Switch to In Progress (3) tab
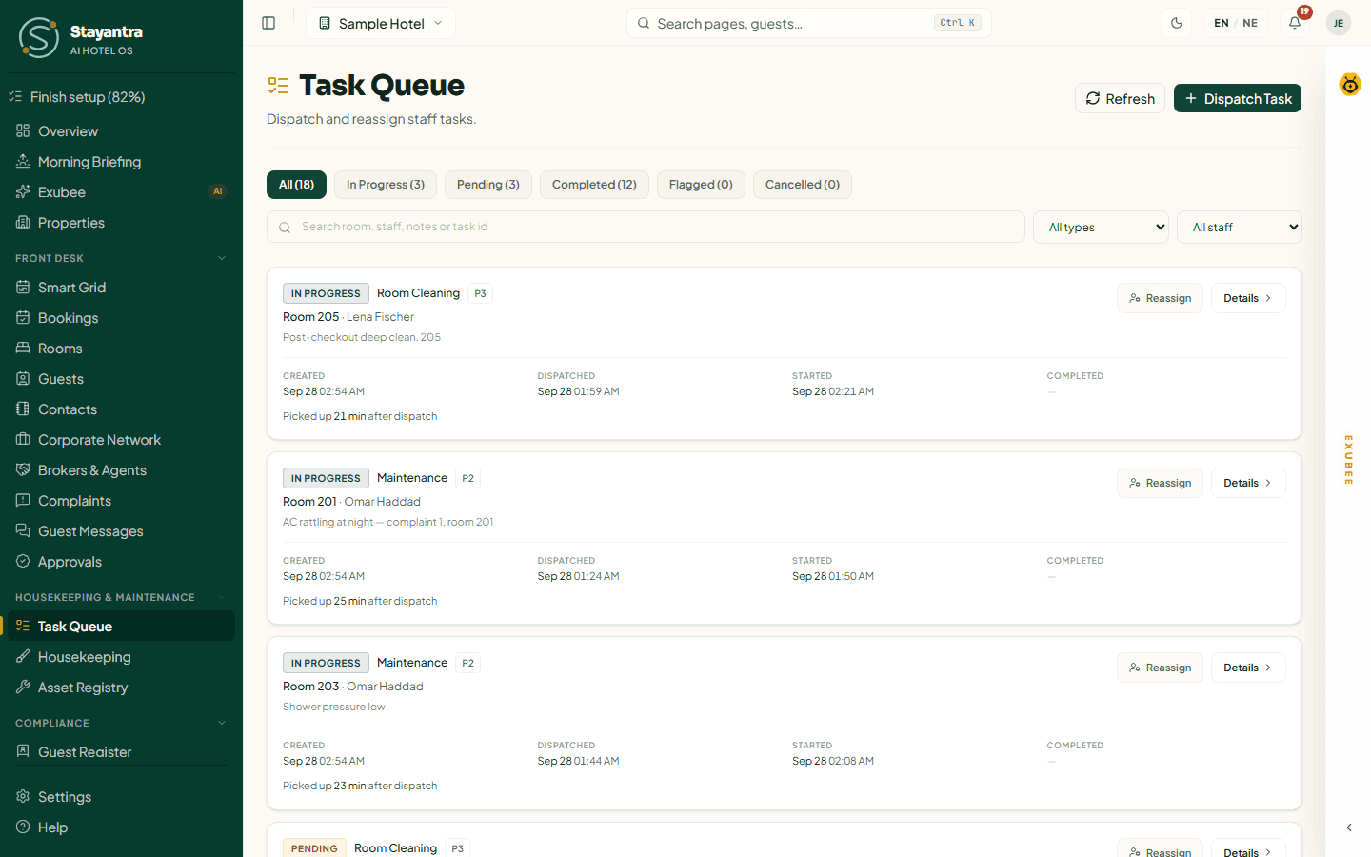This screenshot has height=857, width=1371. pyautogui.click(x=386, y=185)
